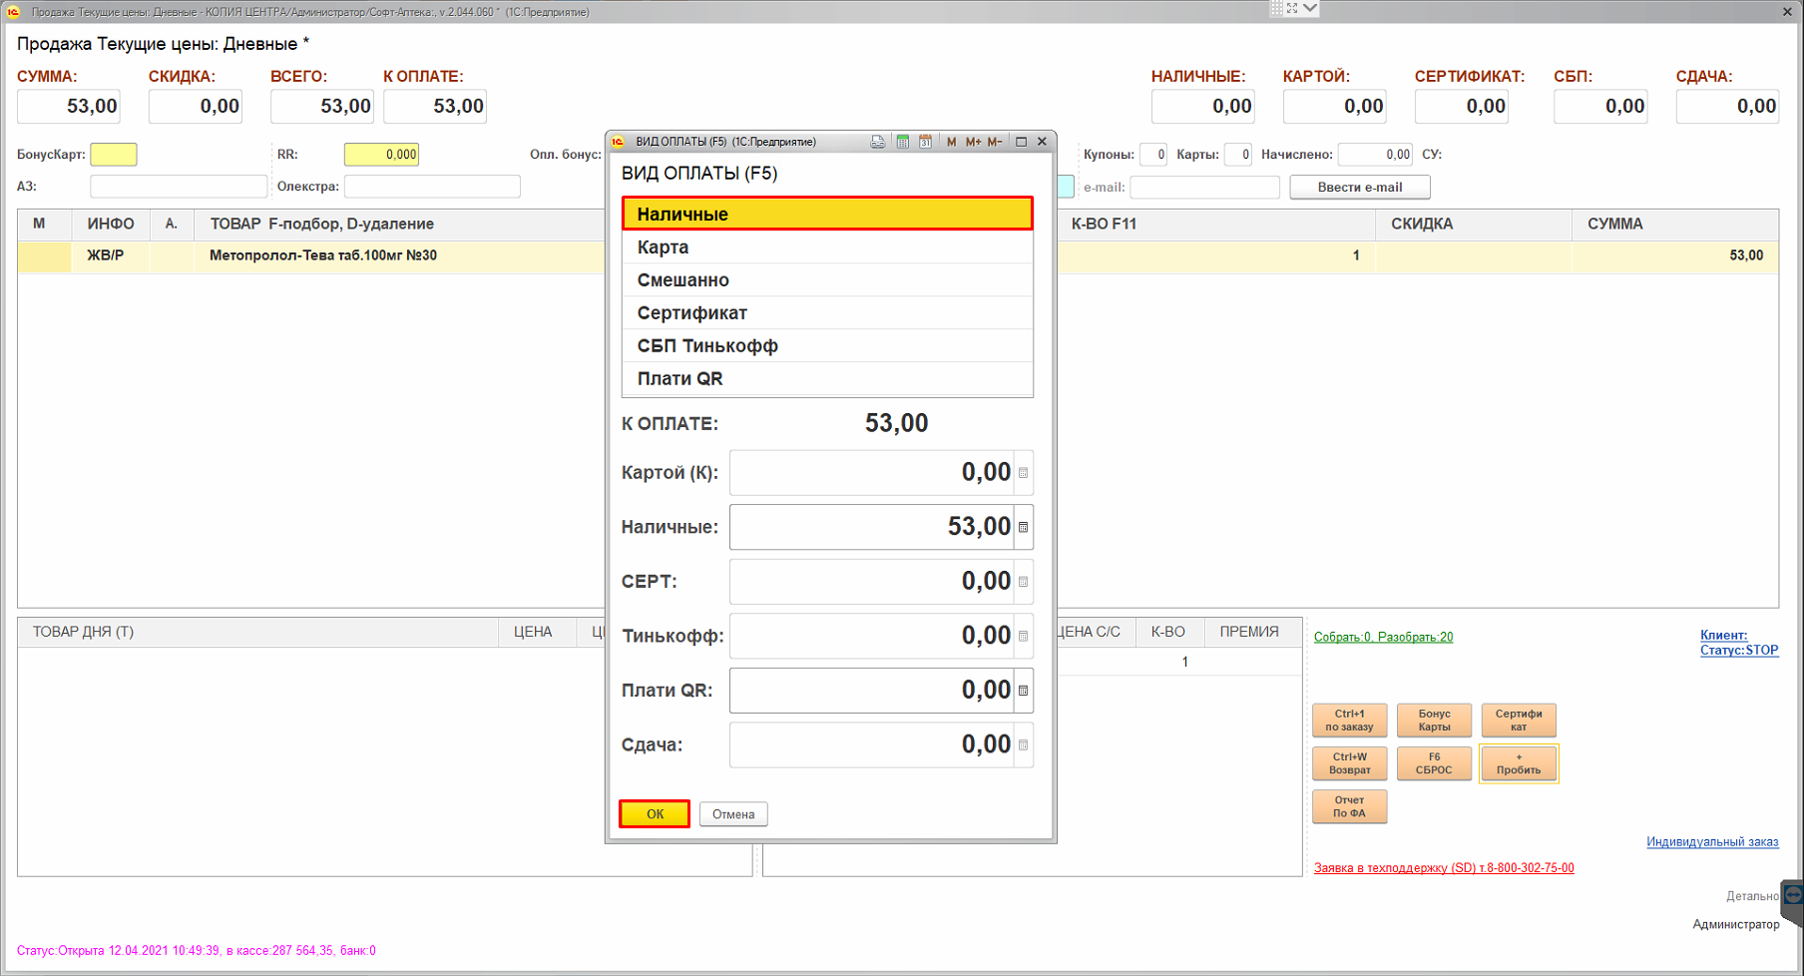Click the Отмена button
The image size is (1804, 976).
[x=733, y=814]
